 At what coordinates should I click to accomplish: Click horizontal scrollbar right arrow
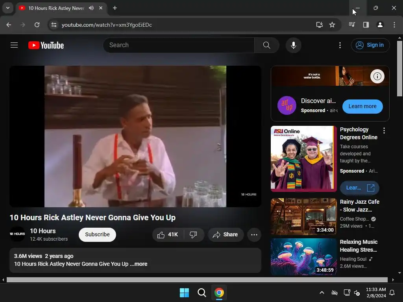coord(393,280)
